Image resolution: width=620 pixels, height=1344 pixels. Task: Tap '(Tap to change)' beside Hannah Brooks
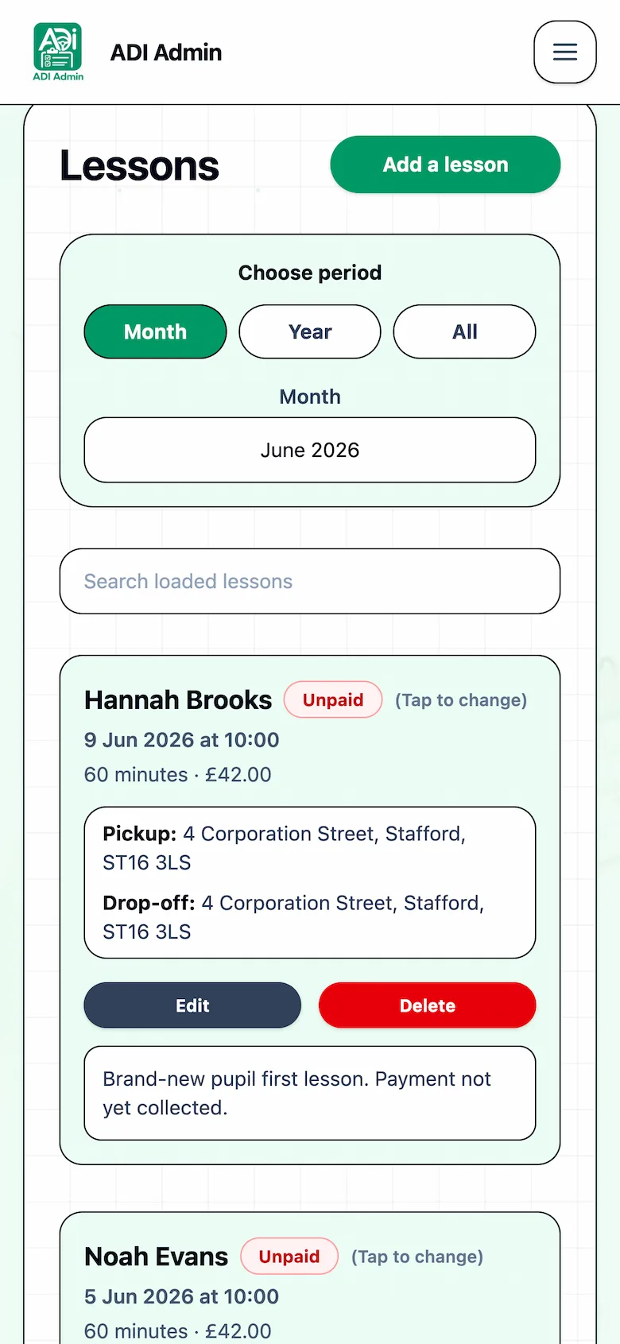point(461,700)
